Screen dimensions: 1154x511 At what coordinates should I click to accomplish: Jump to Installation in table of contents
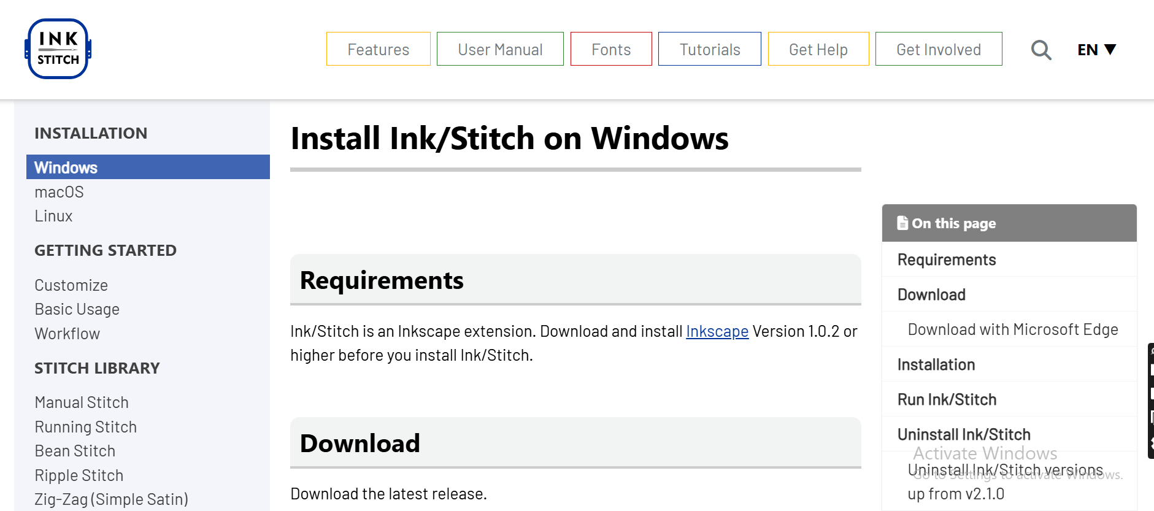click(x=936, y=364)
